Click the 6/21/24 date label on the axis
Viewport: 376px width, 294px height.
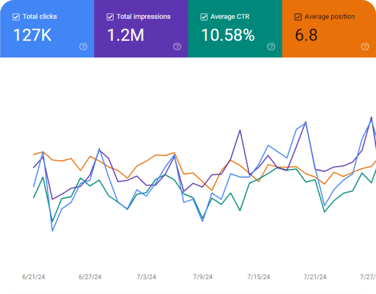point(34,276)
